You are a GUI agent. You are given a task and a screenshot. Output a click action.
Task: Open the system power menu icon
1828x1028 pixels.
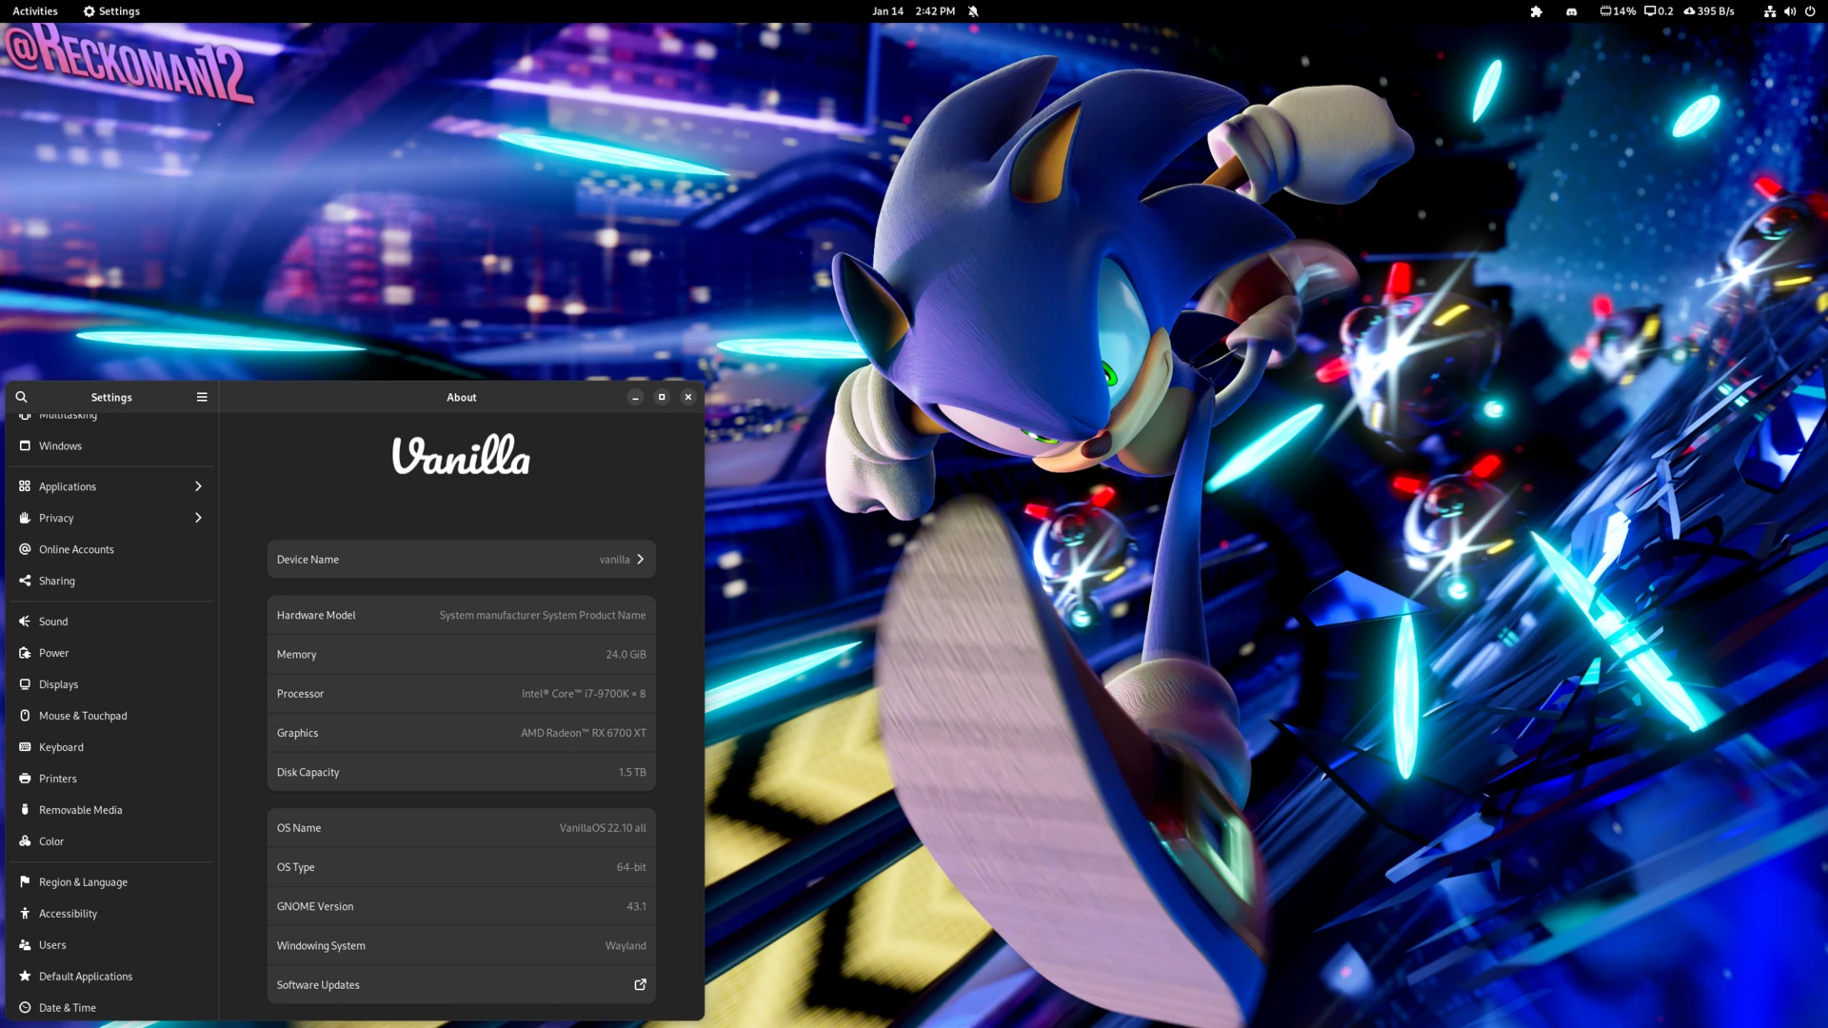click(1810, 11)
